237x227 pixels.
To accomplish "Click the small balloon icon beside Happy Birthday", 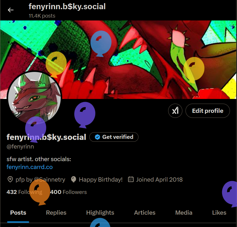I will (74, 180).
